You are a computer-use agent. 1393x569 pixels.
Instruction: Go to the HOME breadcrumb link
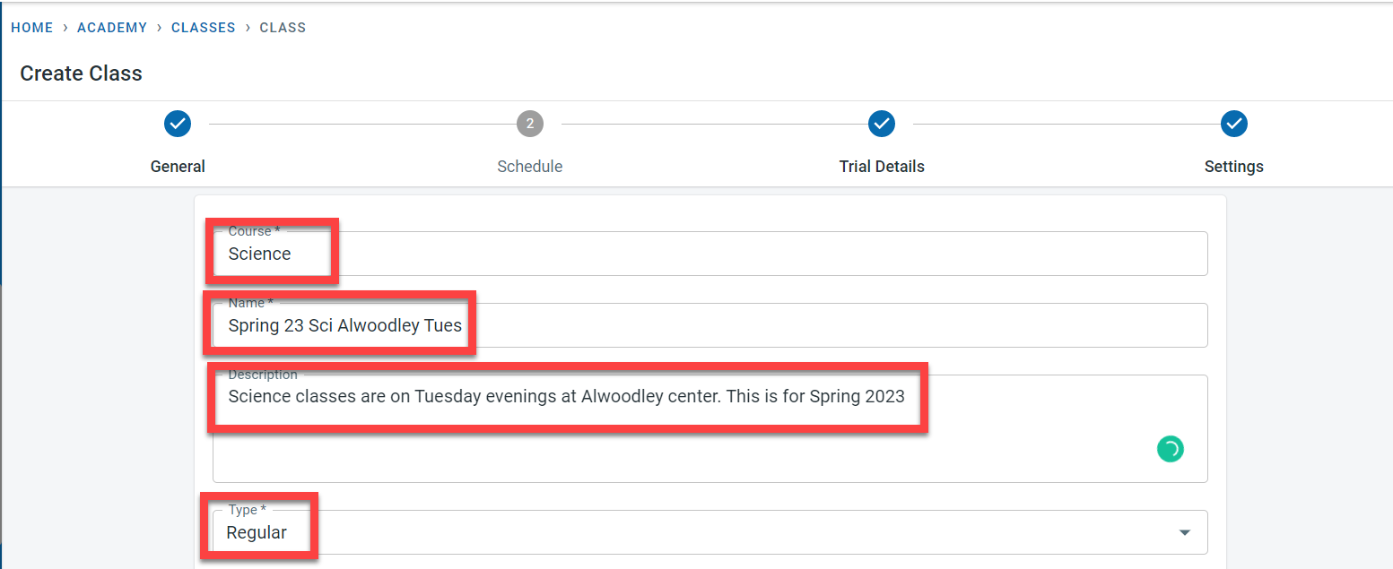pos(32,28)
